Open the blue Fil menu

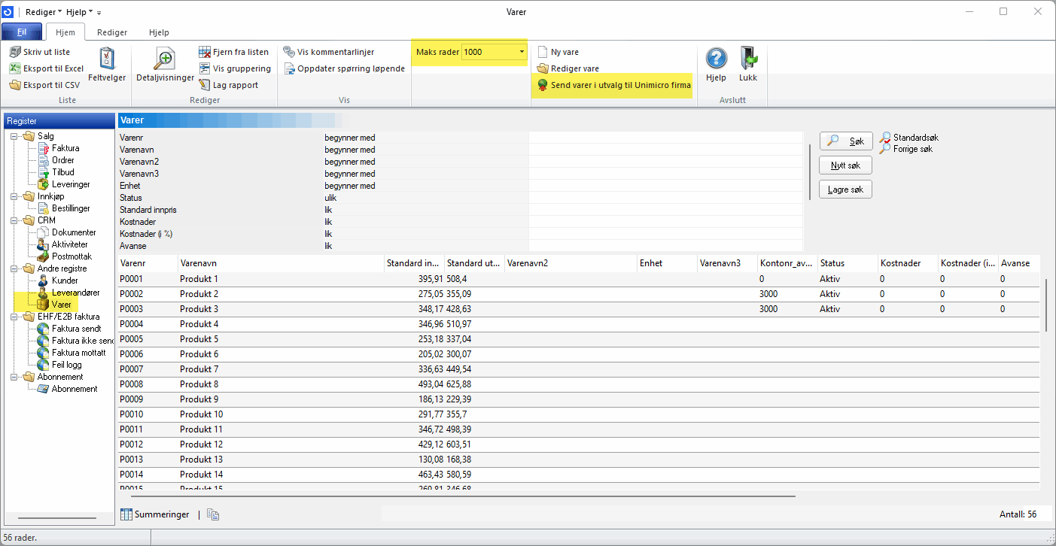click(x=22, y=32)
